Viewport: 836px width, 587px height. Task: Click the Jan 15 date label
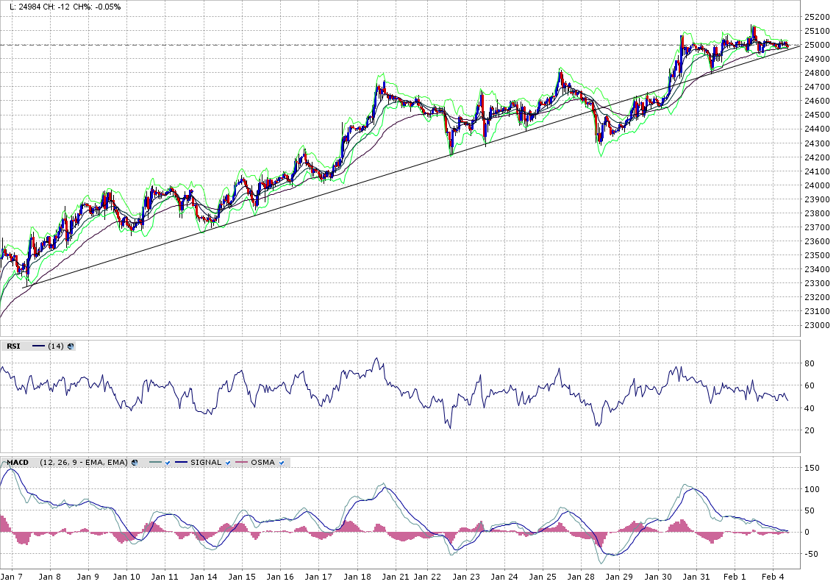(242, 577)
